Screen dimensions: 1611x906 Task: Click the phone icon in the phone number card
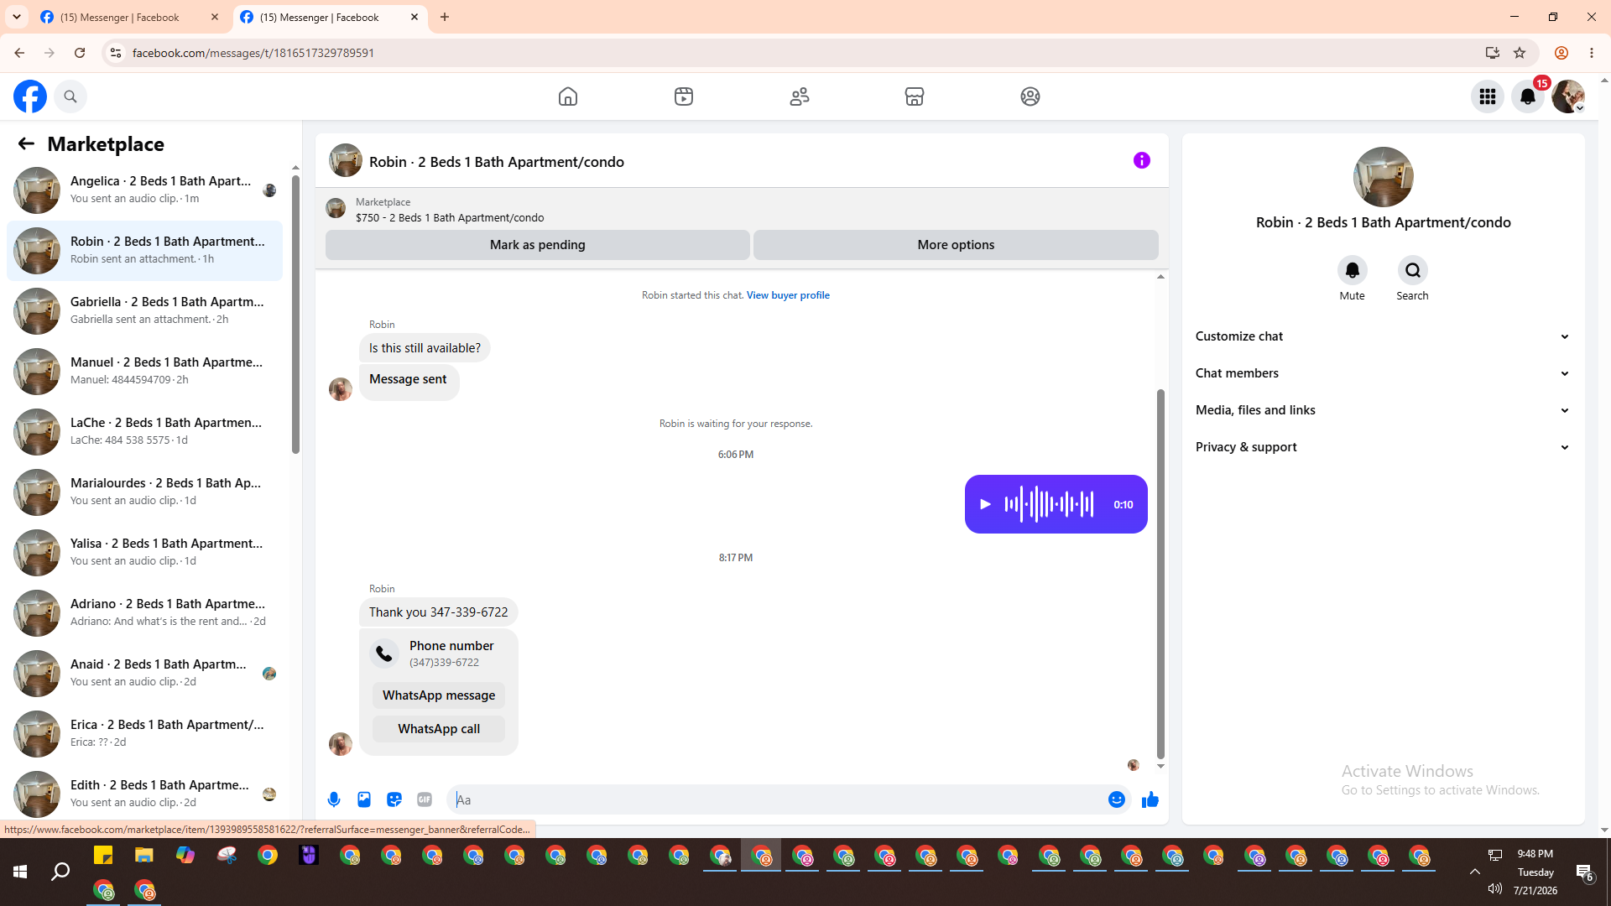384,653
